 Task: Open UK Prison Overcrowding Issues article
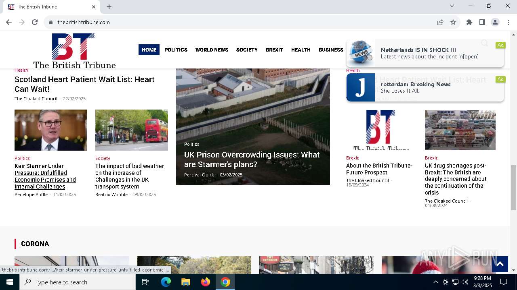252,159
